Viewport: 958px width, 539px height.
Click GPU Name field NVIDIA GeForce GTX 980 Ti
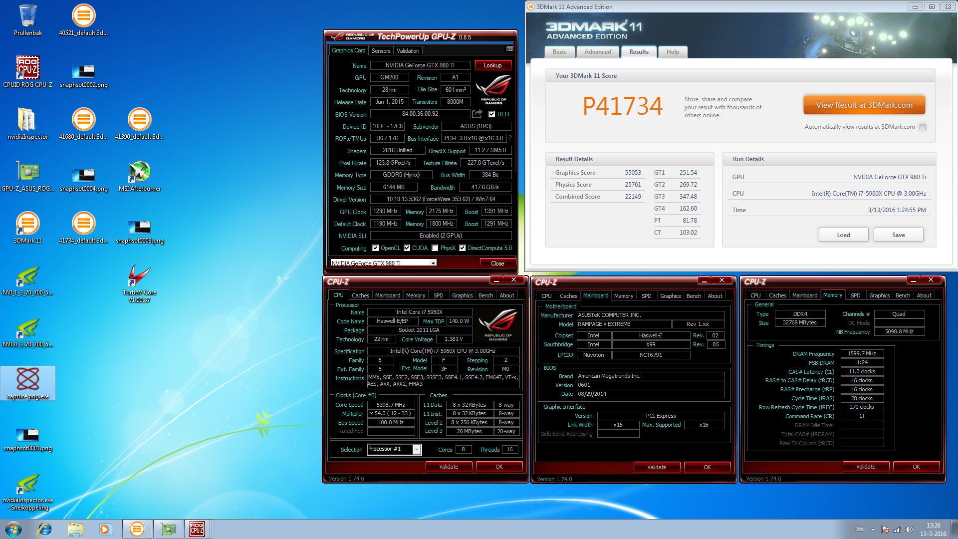click(420, 65)
